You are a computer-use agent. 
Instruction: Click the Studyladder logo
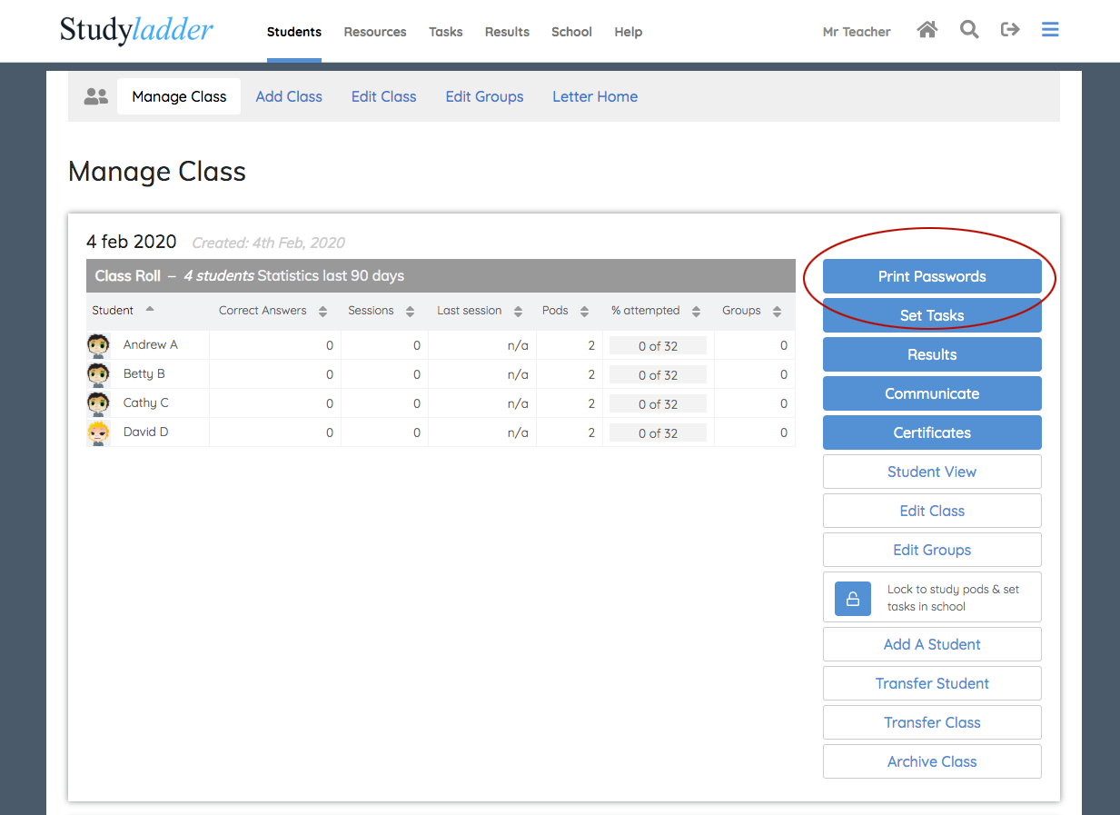pos(136,30)
